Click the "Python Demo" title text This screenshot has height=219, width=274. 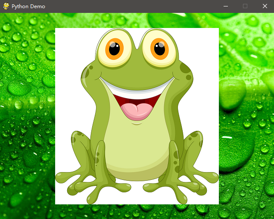click(x=28, y=6)
